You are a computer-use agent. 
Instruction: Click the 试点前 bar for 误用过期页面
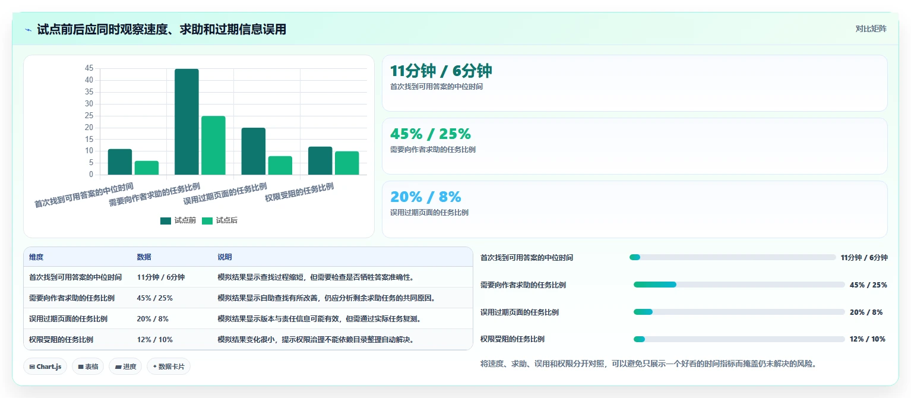click(x=254, y=151)
